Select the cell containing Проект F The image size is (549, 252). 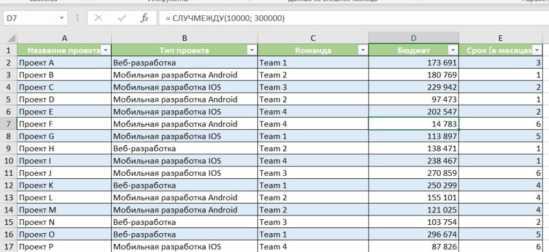(63, 124)
